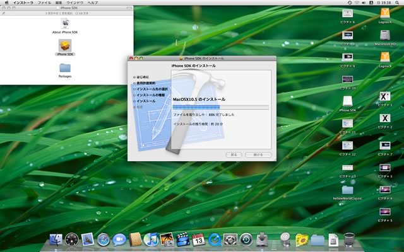Image resolution: width=404 pixels, height=252 pixels.
Task: Open the input source menu in menu bar
Action: [371, 3]
